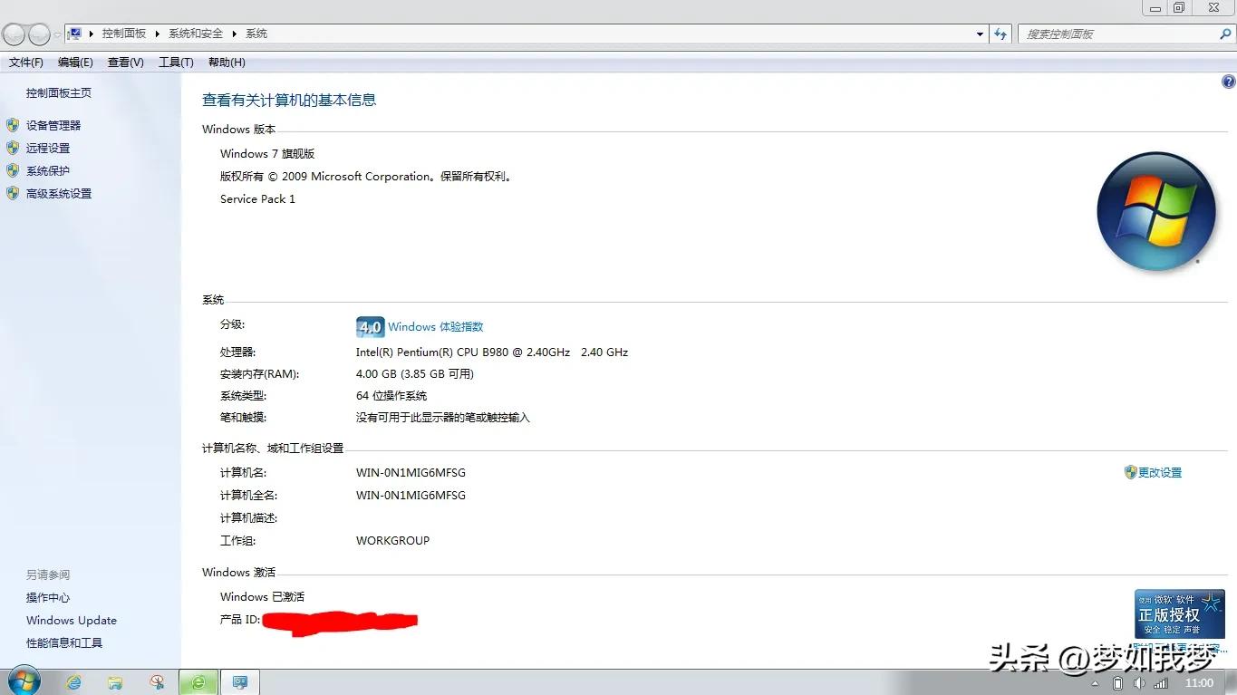Screen dimensions: 1237x695
Task: Click the 正版授权 badge at bottom right
Action: [x=1178, y=613]
